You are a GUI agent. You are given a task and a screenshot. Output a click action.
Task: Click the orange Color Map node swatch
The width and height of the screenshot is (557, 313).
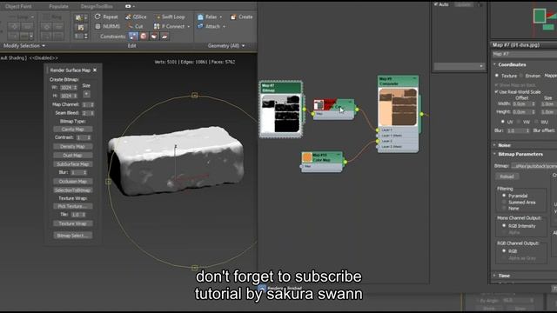[x=307, y=157]
